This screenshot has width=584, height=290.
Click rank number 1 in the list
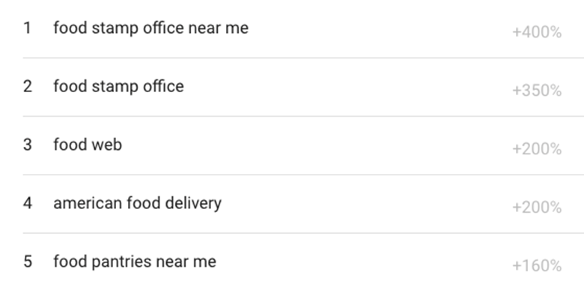point(27,28)
